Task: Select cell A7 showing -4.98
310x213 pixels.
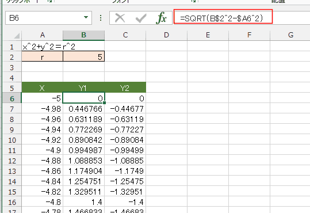Action: 43,109
